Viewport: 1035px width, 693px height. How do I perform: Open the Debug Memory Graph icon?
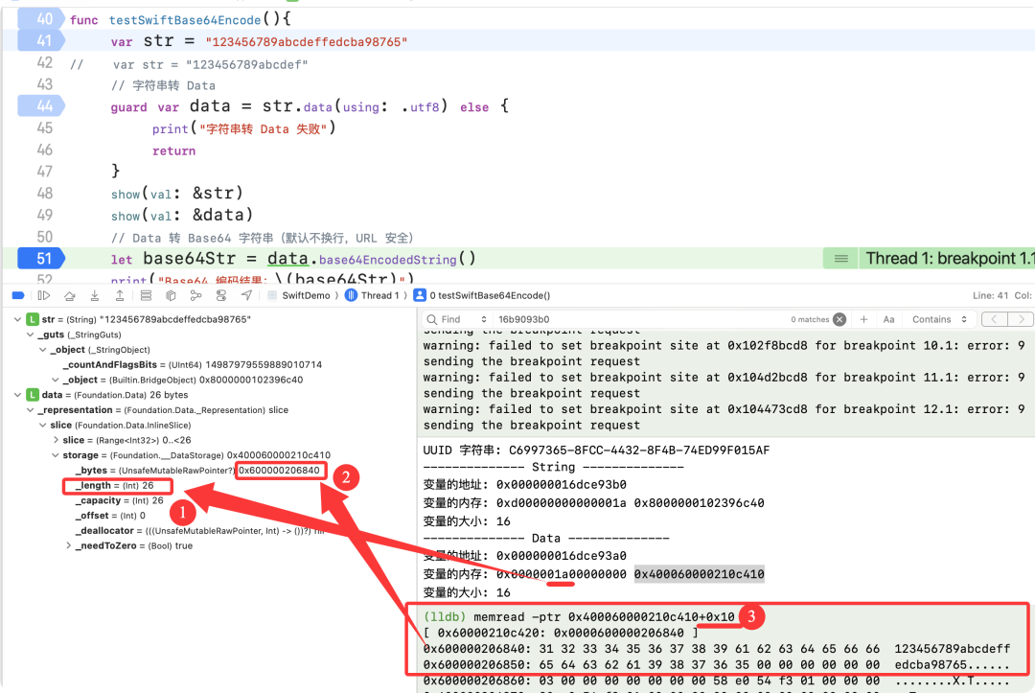point(196,295)
